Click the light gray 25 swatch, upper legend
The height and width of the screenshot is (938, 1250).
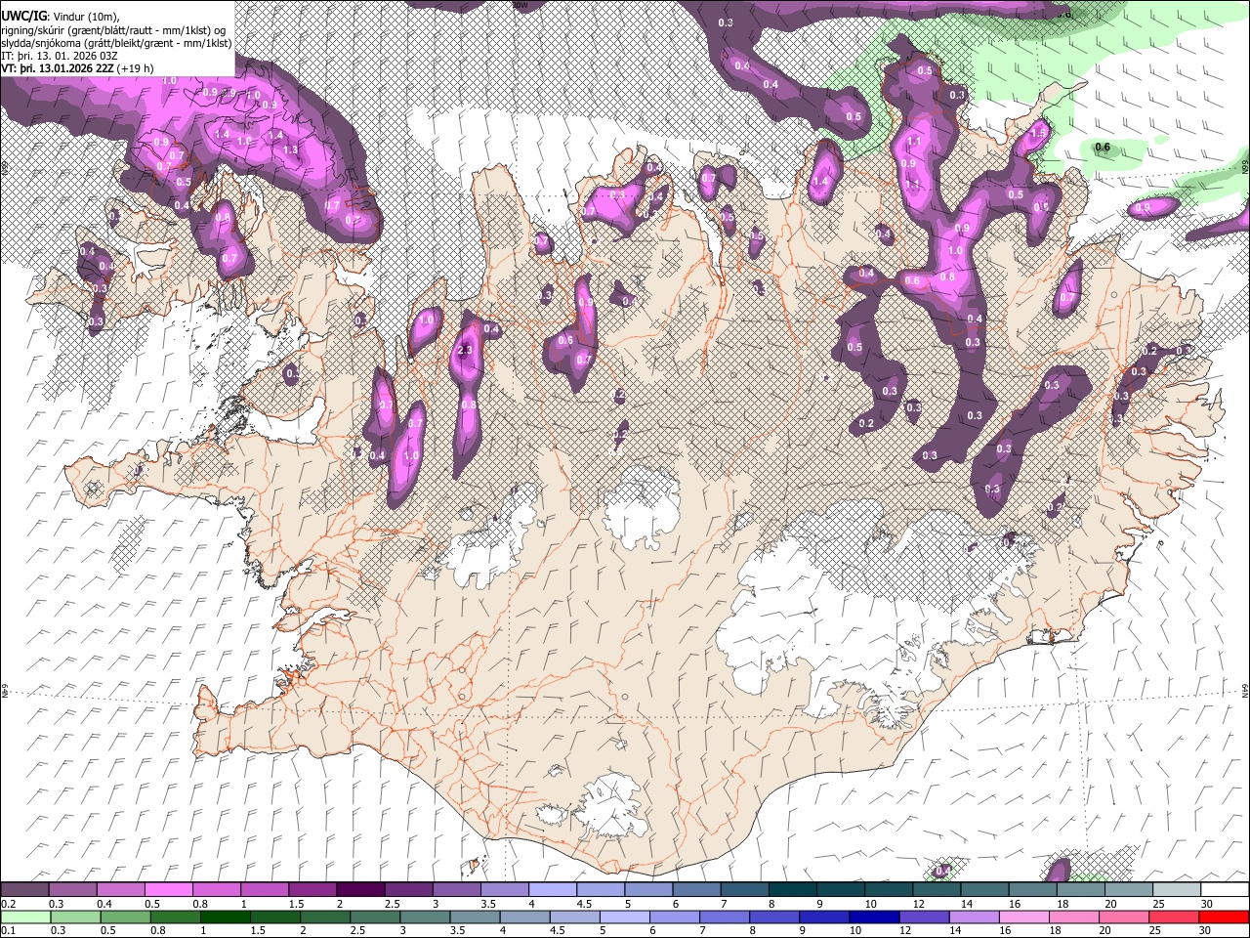click(x=1178, y=890)
